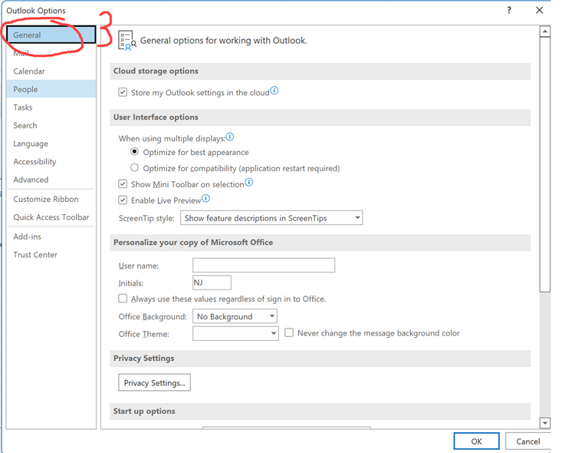Switch to the Language category
This screenshot has width=575, height=453.
(51, 144)
